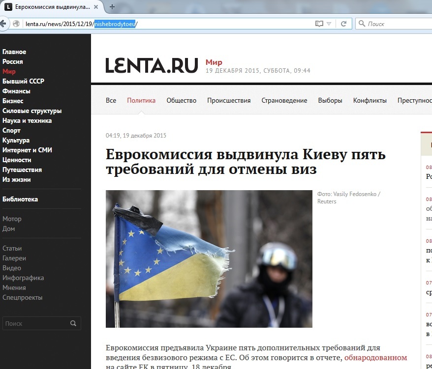Click the site identity globe icon
The height and width of the screenshot is (369, 432).
click(16, 24)
